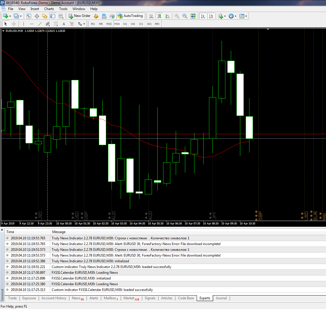Enable candlestick chart mode
The height and width of the screenshot is (309, 326).
[159, 16]
